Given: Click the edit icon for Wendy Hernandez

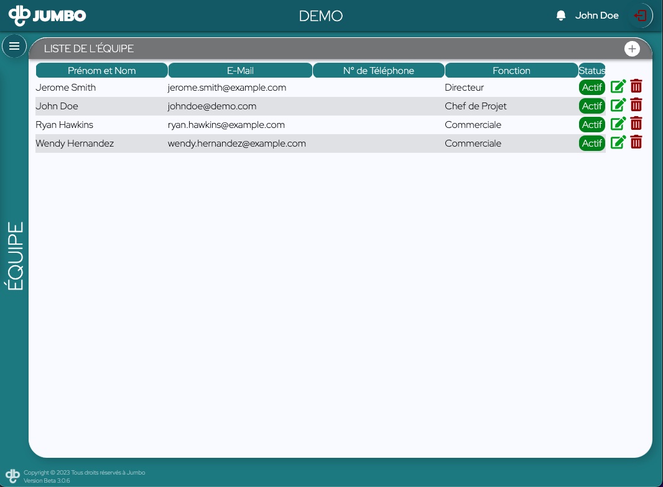Looking at the screenshot, I should click(618, 142).
